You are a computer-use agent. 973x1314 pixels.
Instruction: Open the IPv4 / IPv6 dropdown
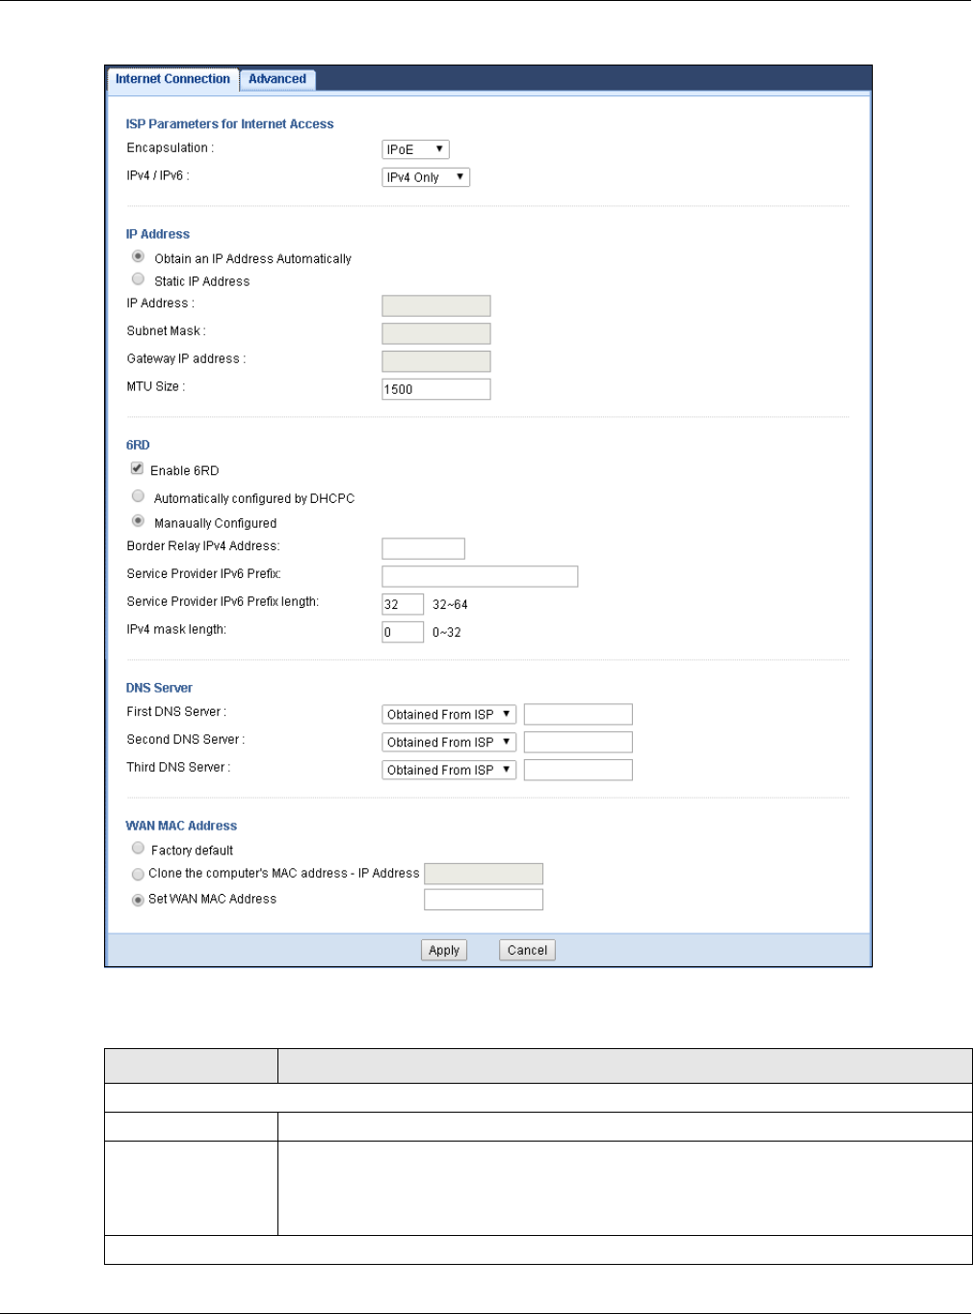[x=426, y=177]
